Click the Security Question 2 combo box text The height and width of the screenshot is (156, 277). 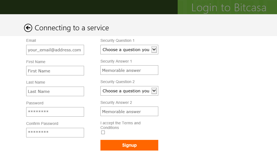[x=126, y=91]
